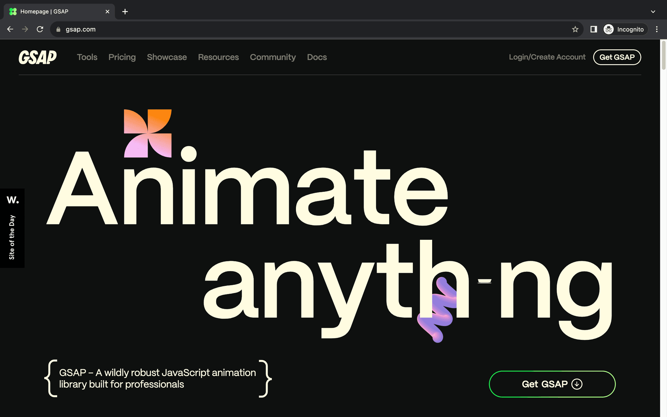Click the browser forward arrow
Viewport: 667px width, 417px height.
pyautogui.click(x=25, y=29)
